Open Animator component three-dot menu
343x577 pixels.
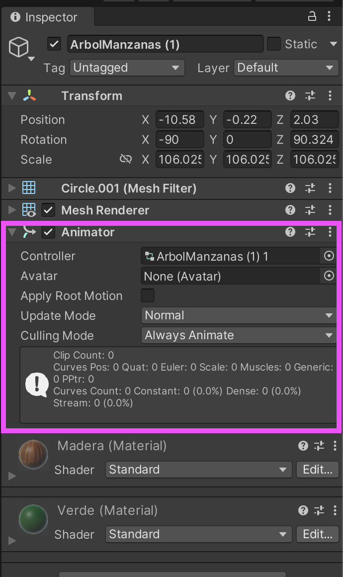pos(330,232)
